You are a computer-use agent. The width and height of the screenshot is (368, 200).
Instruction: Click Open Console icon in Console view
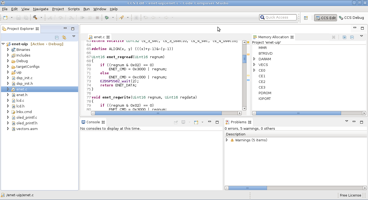click(x=196, y=122)
